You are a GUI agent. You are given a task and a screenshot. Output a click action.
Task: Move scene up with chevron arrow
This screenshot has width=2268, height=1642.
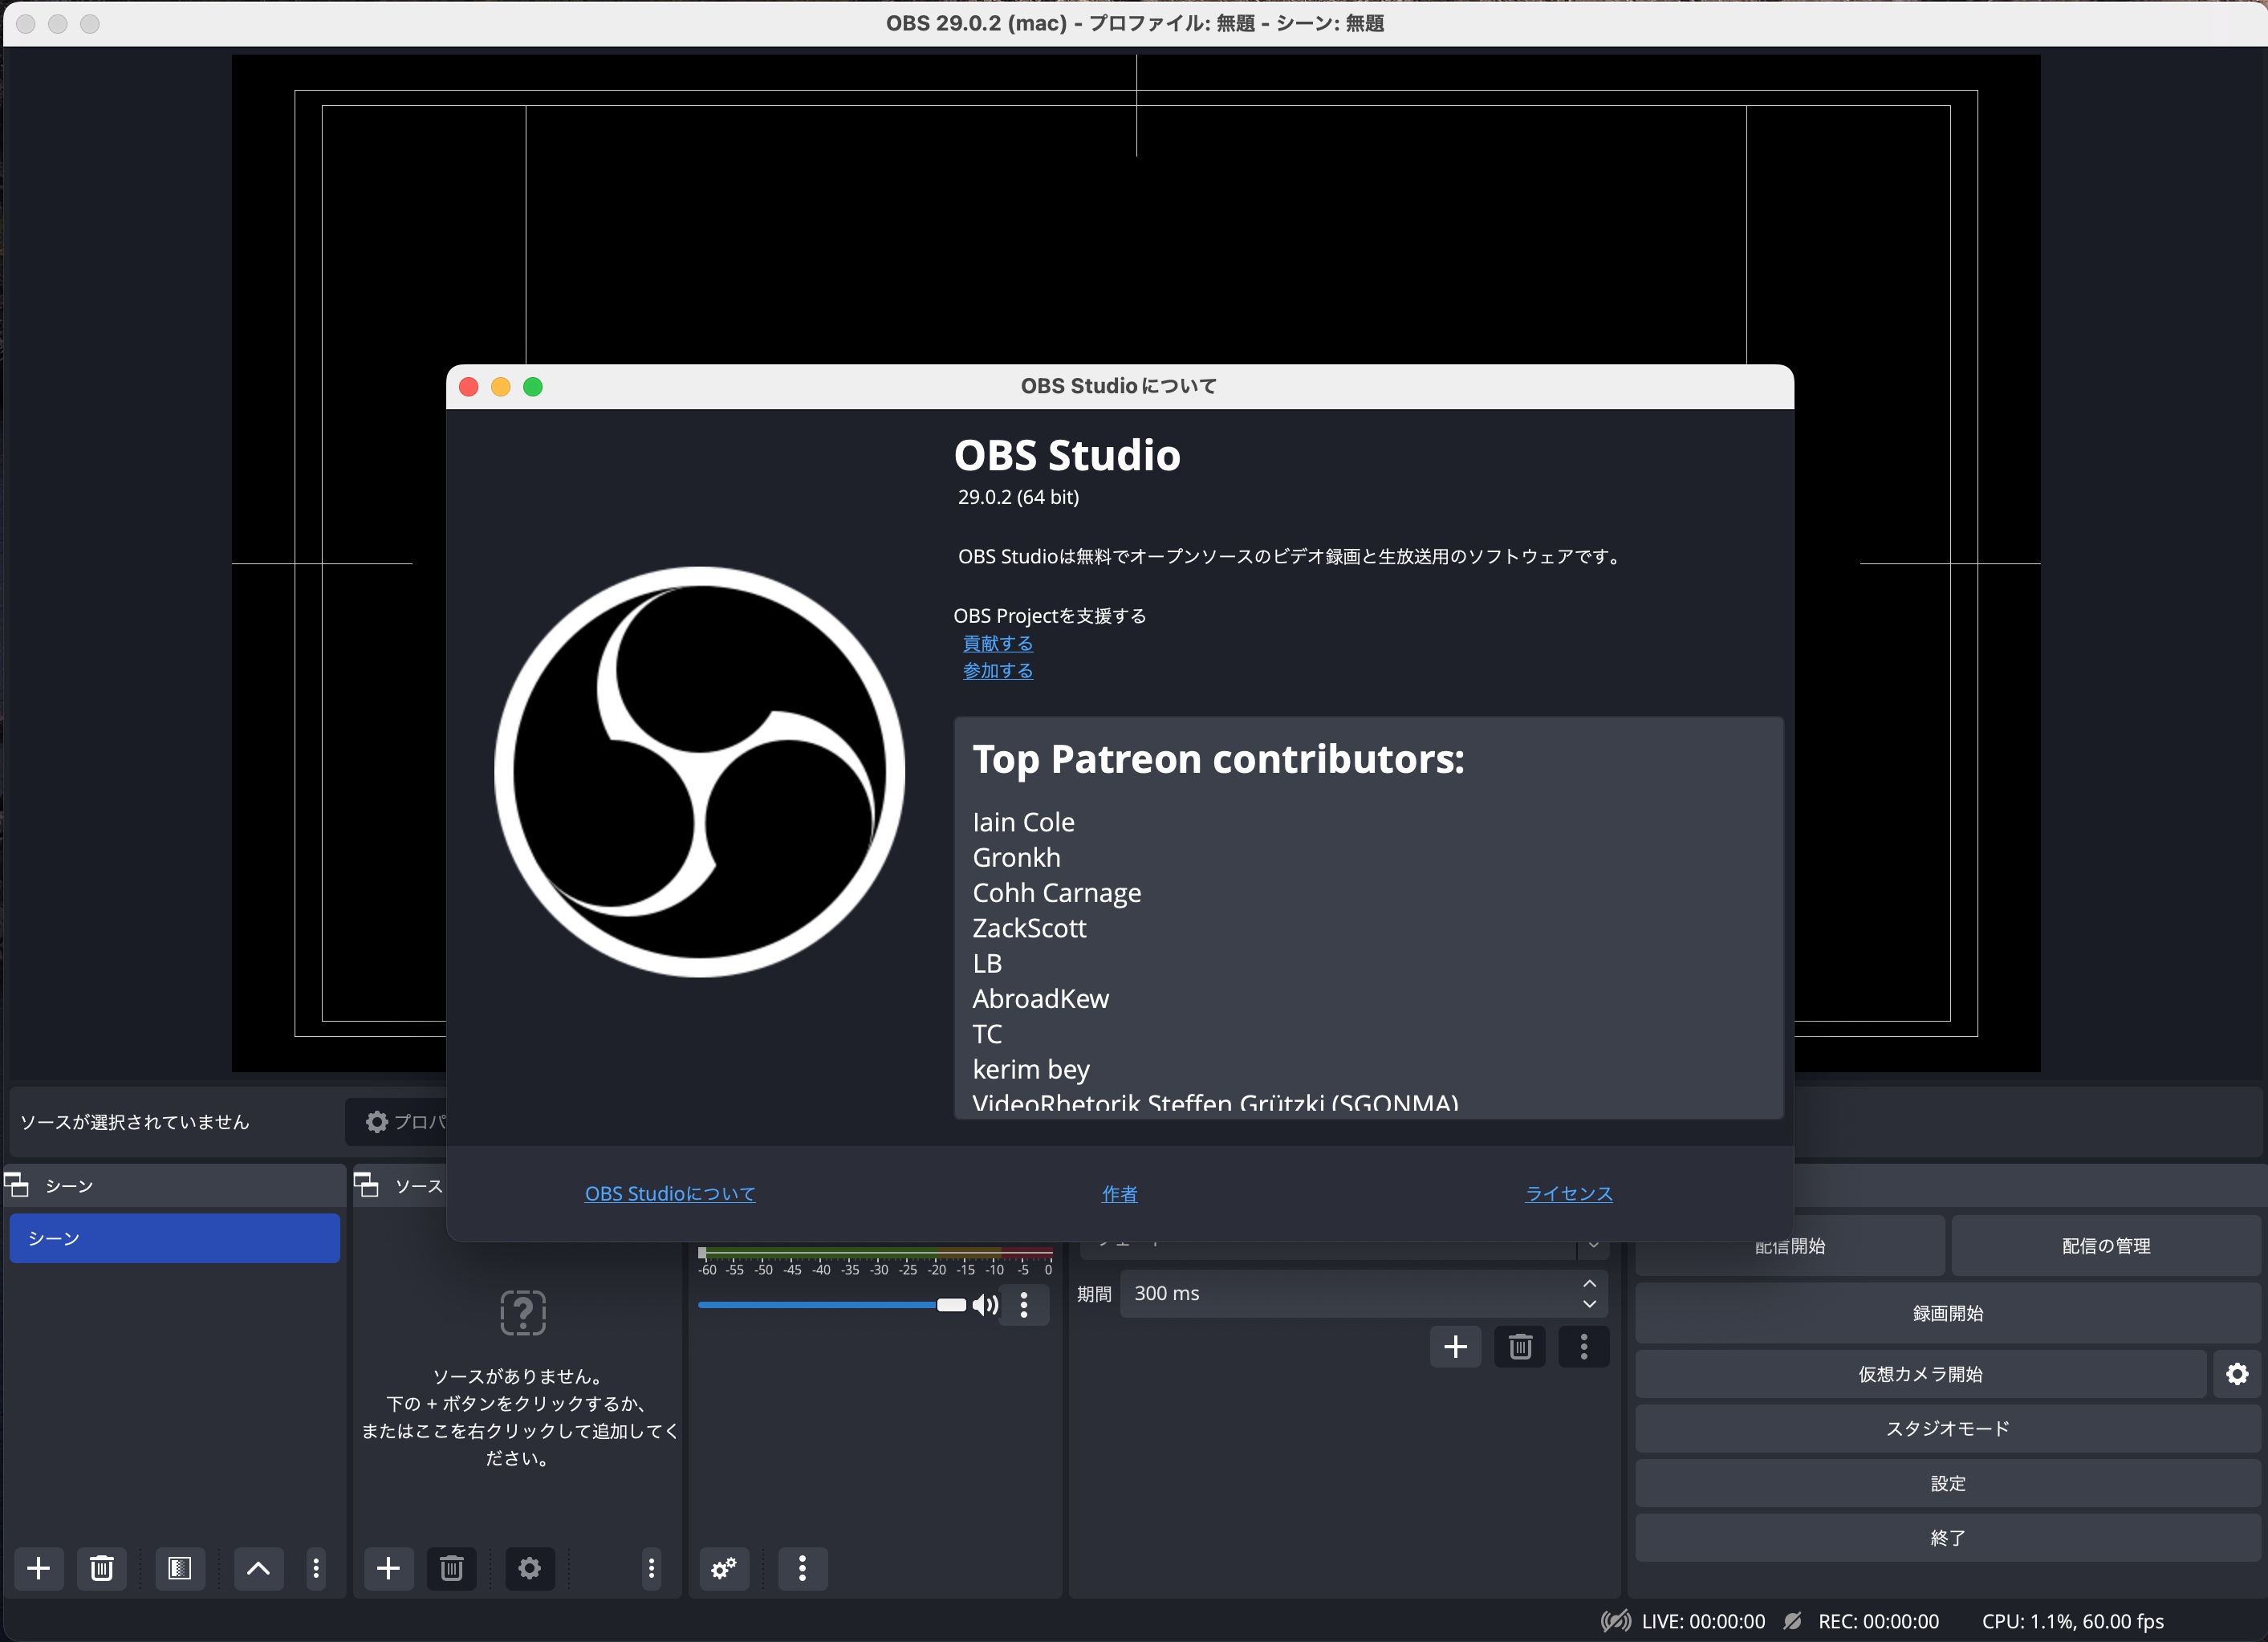pos(258,1568)
